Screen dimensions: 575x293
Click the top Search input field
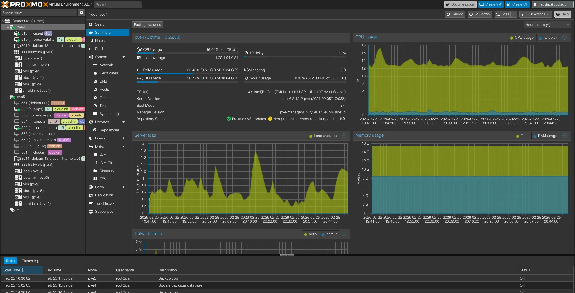point(118,4)
